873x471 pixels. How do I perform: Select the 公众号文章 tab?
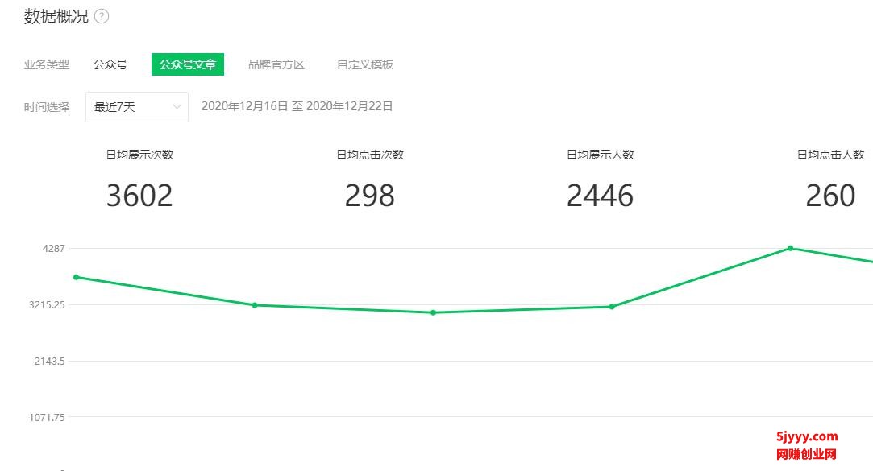[188, 64]
